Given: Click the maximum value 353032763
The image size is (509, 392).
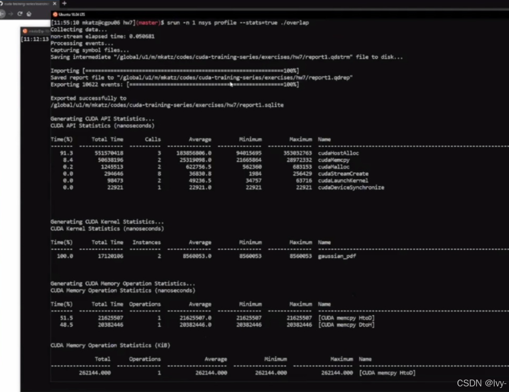Looking at the screenshot, I should pos(298,153).
